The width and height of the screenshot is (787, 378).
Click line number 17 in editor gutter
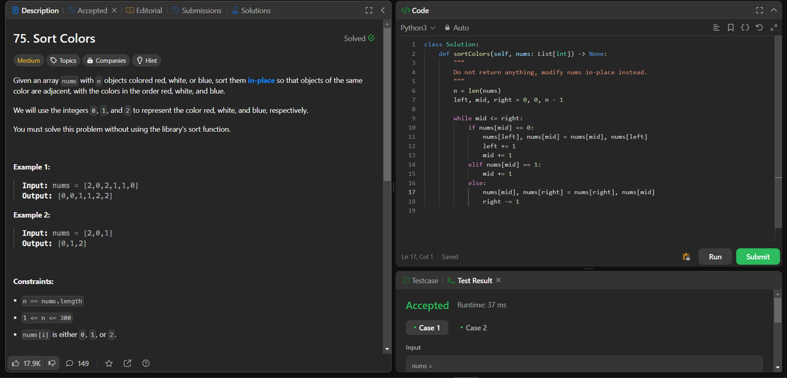(412, 192)
